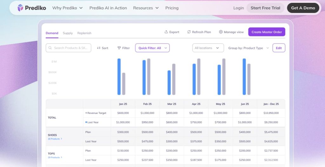Click the blue Last Year legend dot
The image size is (325, 167).
pos(86,122)
